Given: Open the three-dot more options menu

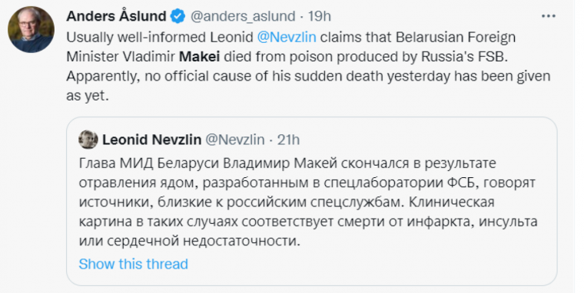Looking at the screenshot, I should [x=548, y=16].
